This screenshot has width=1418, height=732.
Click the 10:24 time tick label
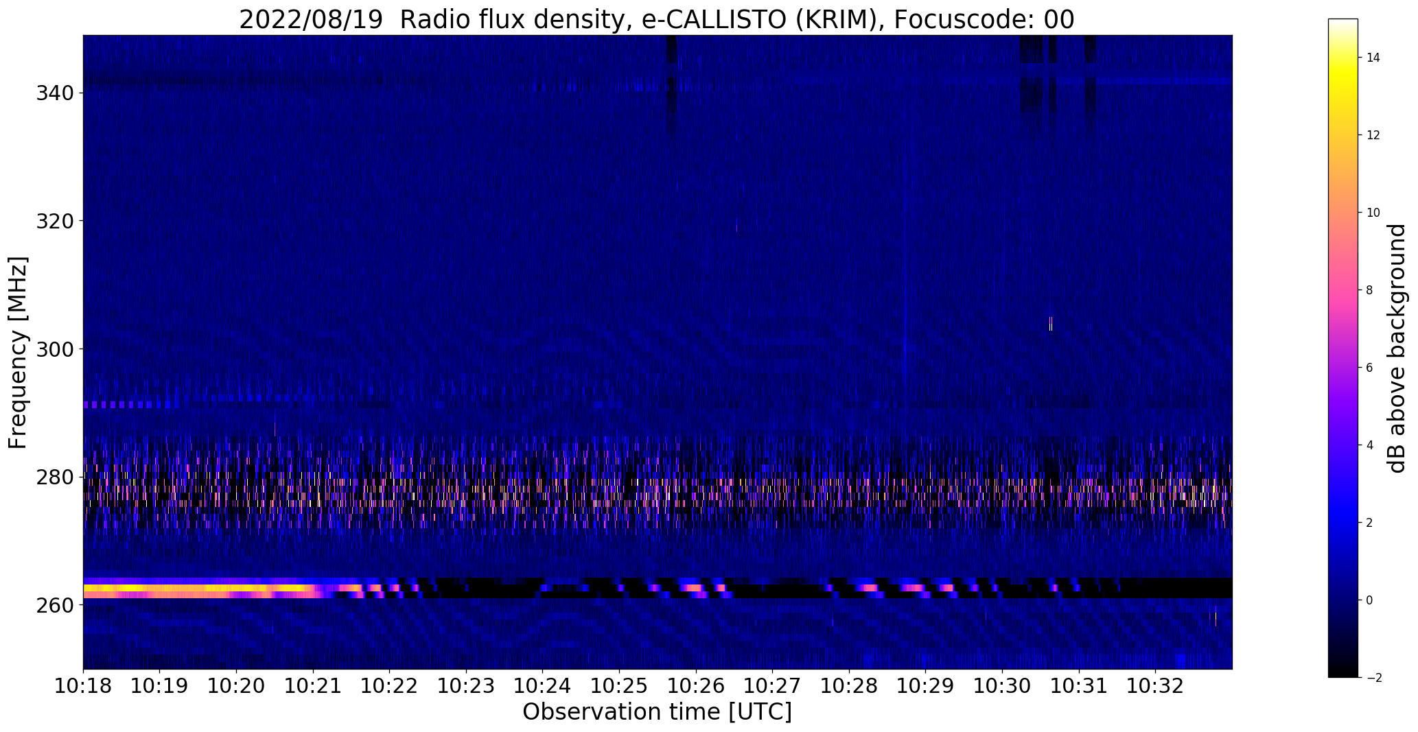click(543, 687)
